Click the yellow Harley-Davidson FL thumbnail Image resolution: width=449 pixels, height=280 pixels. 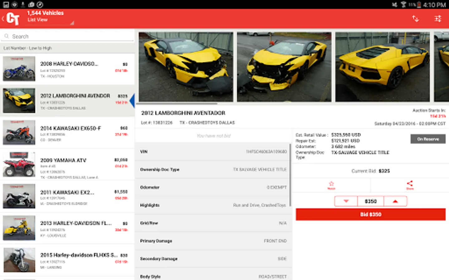coord(19,228)
